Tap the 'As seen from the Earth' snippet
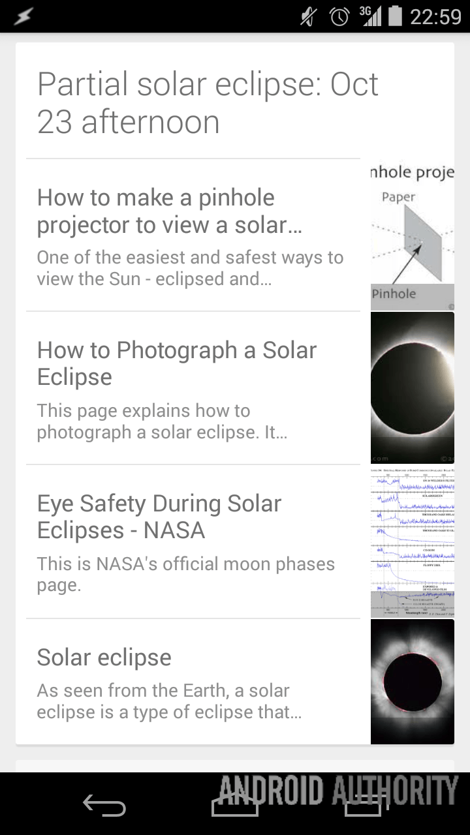This screenshot has height=835, width=470. pos(169,701)
